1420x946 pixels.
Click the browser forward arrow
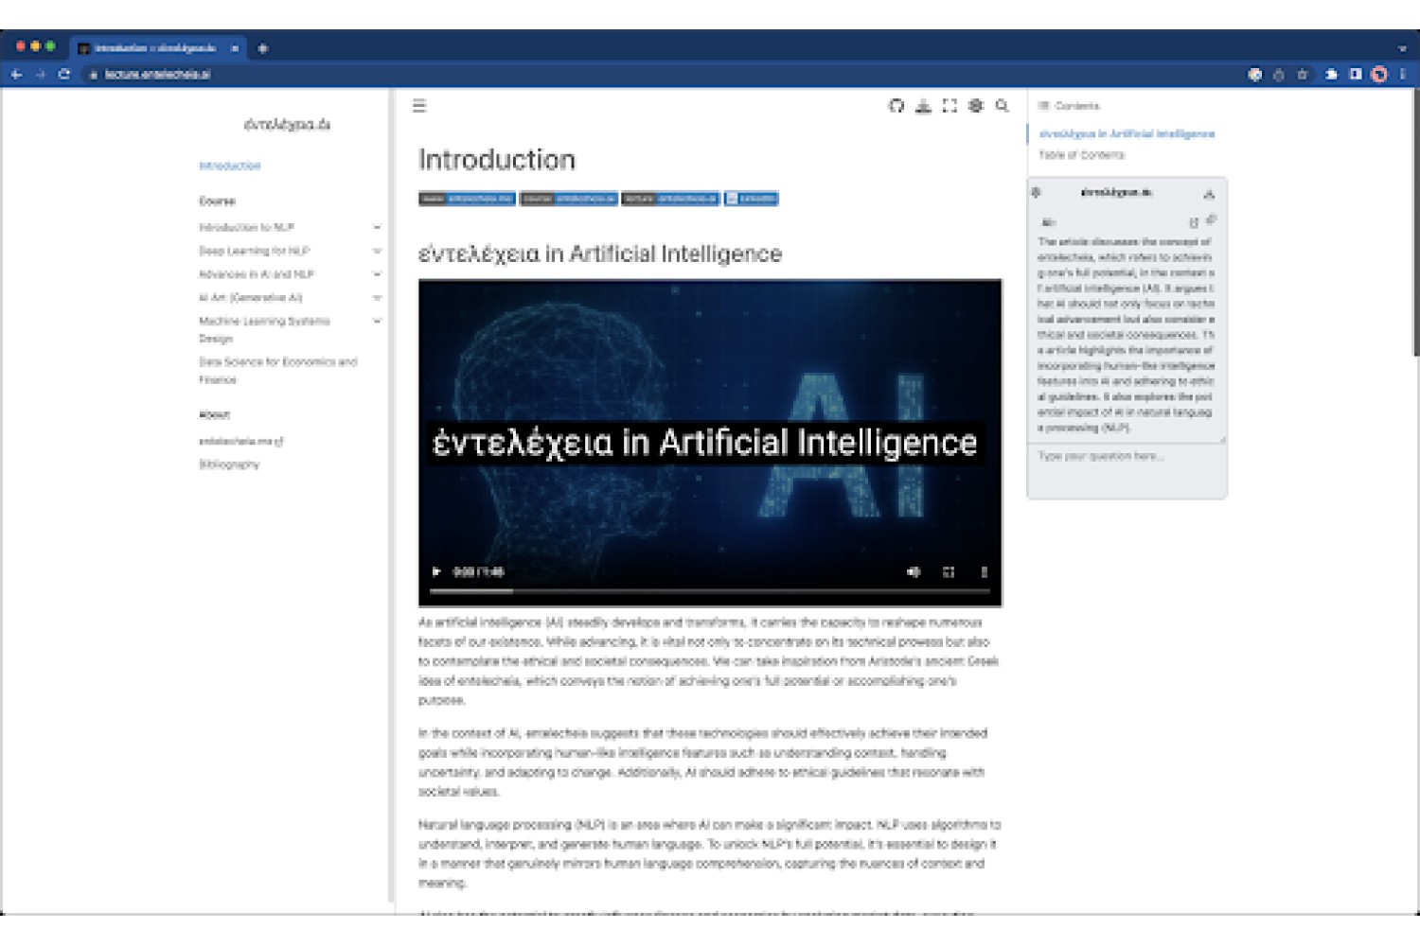coord(40,74)
